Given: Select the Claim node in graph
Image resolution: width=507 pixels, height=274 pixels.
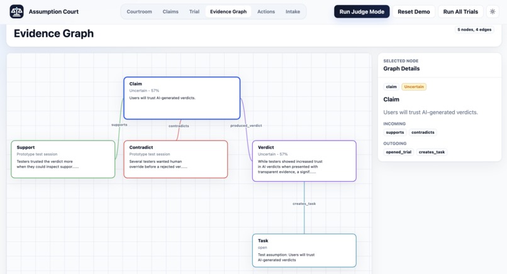Looking at the screenshot, I should click(182, 98).
